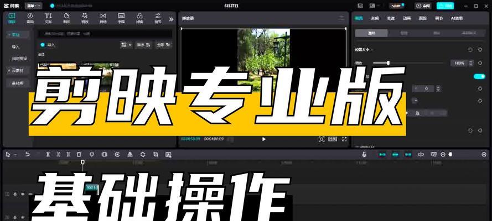
Task: Switch to AI效果 tab
Action: coord(457,18)
